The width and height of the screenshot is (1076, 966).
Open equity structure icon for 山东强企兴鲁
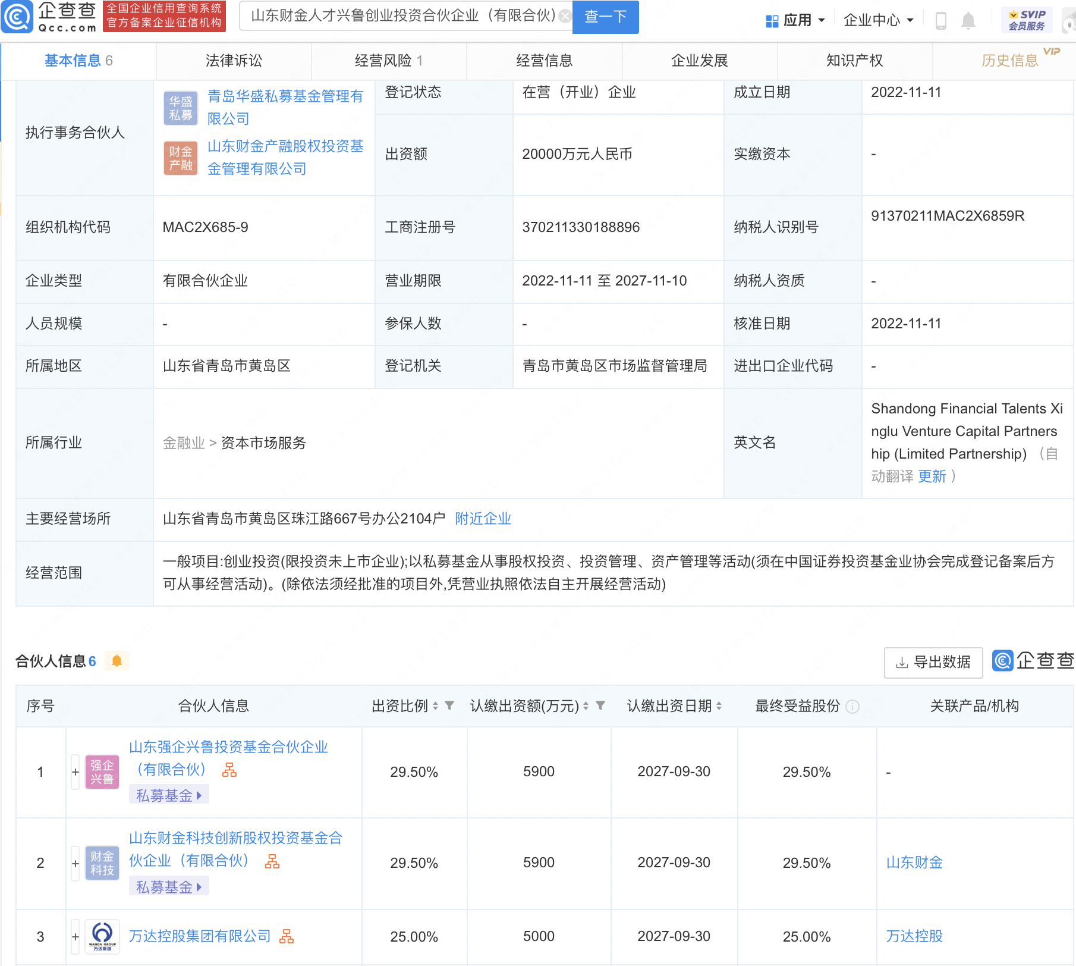[x=229, y=770]
